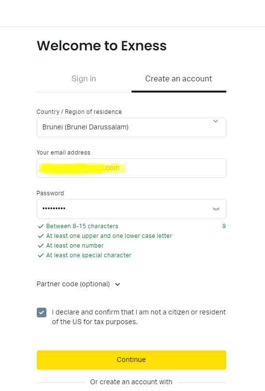
Task: Expand the Partner code (optional) section
Action: click(78, 284)
